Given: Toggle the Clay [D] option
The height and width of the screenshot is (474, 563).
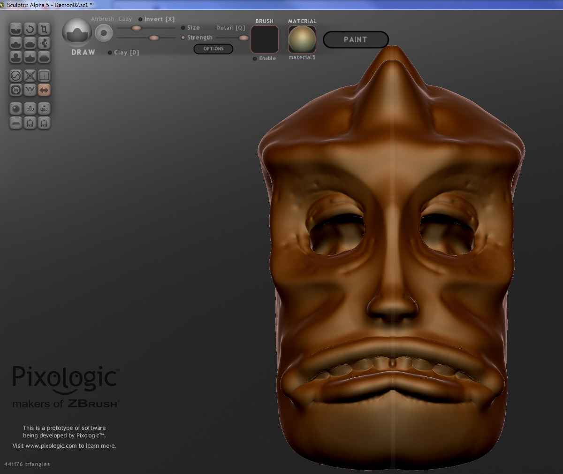Looking at the screenshot, I should coord(110,53).
